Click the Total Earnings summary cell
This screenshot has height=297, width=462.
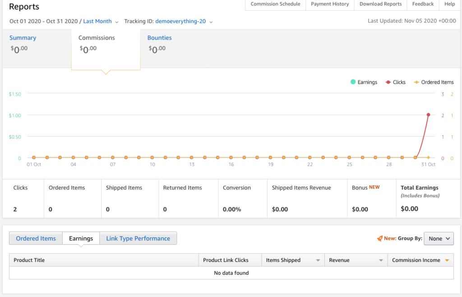pos(428,199)
